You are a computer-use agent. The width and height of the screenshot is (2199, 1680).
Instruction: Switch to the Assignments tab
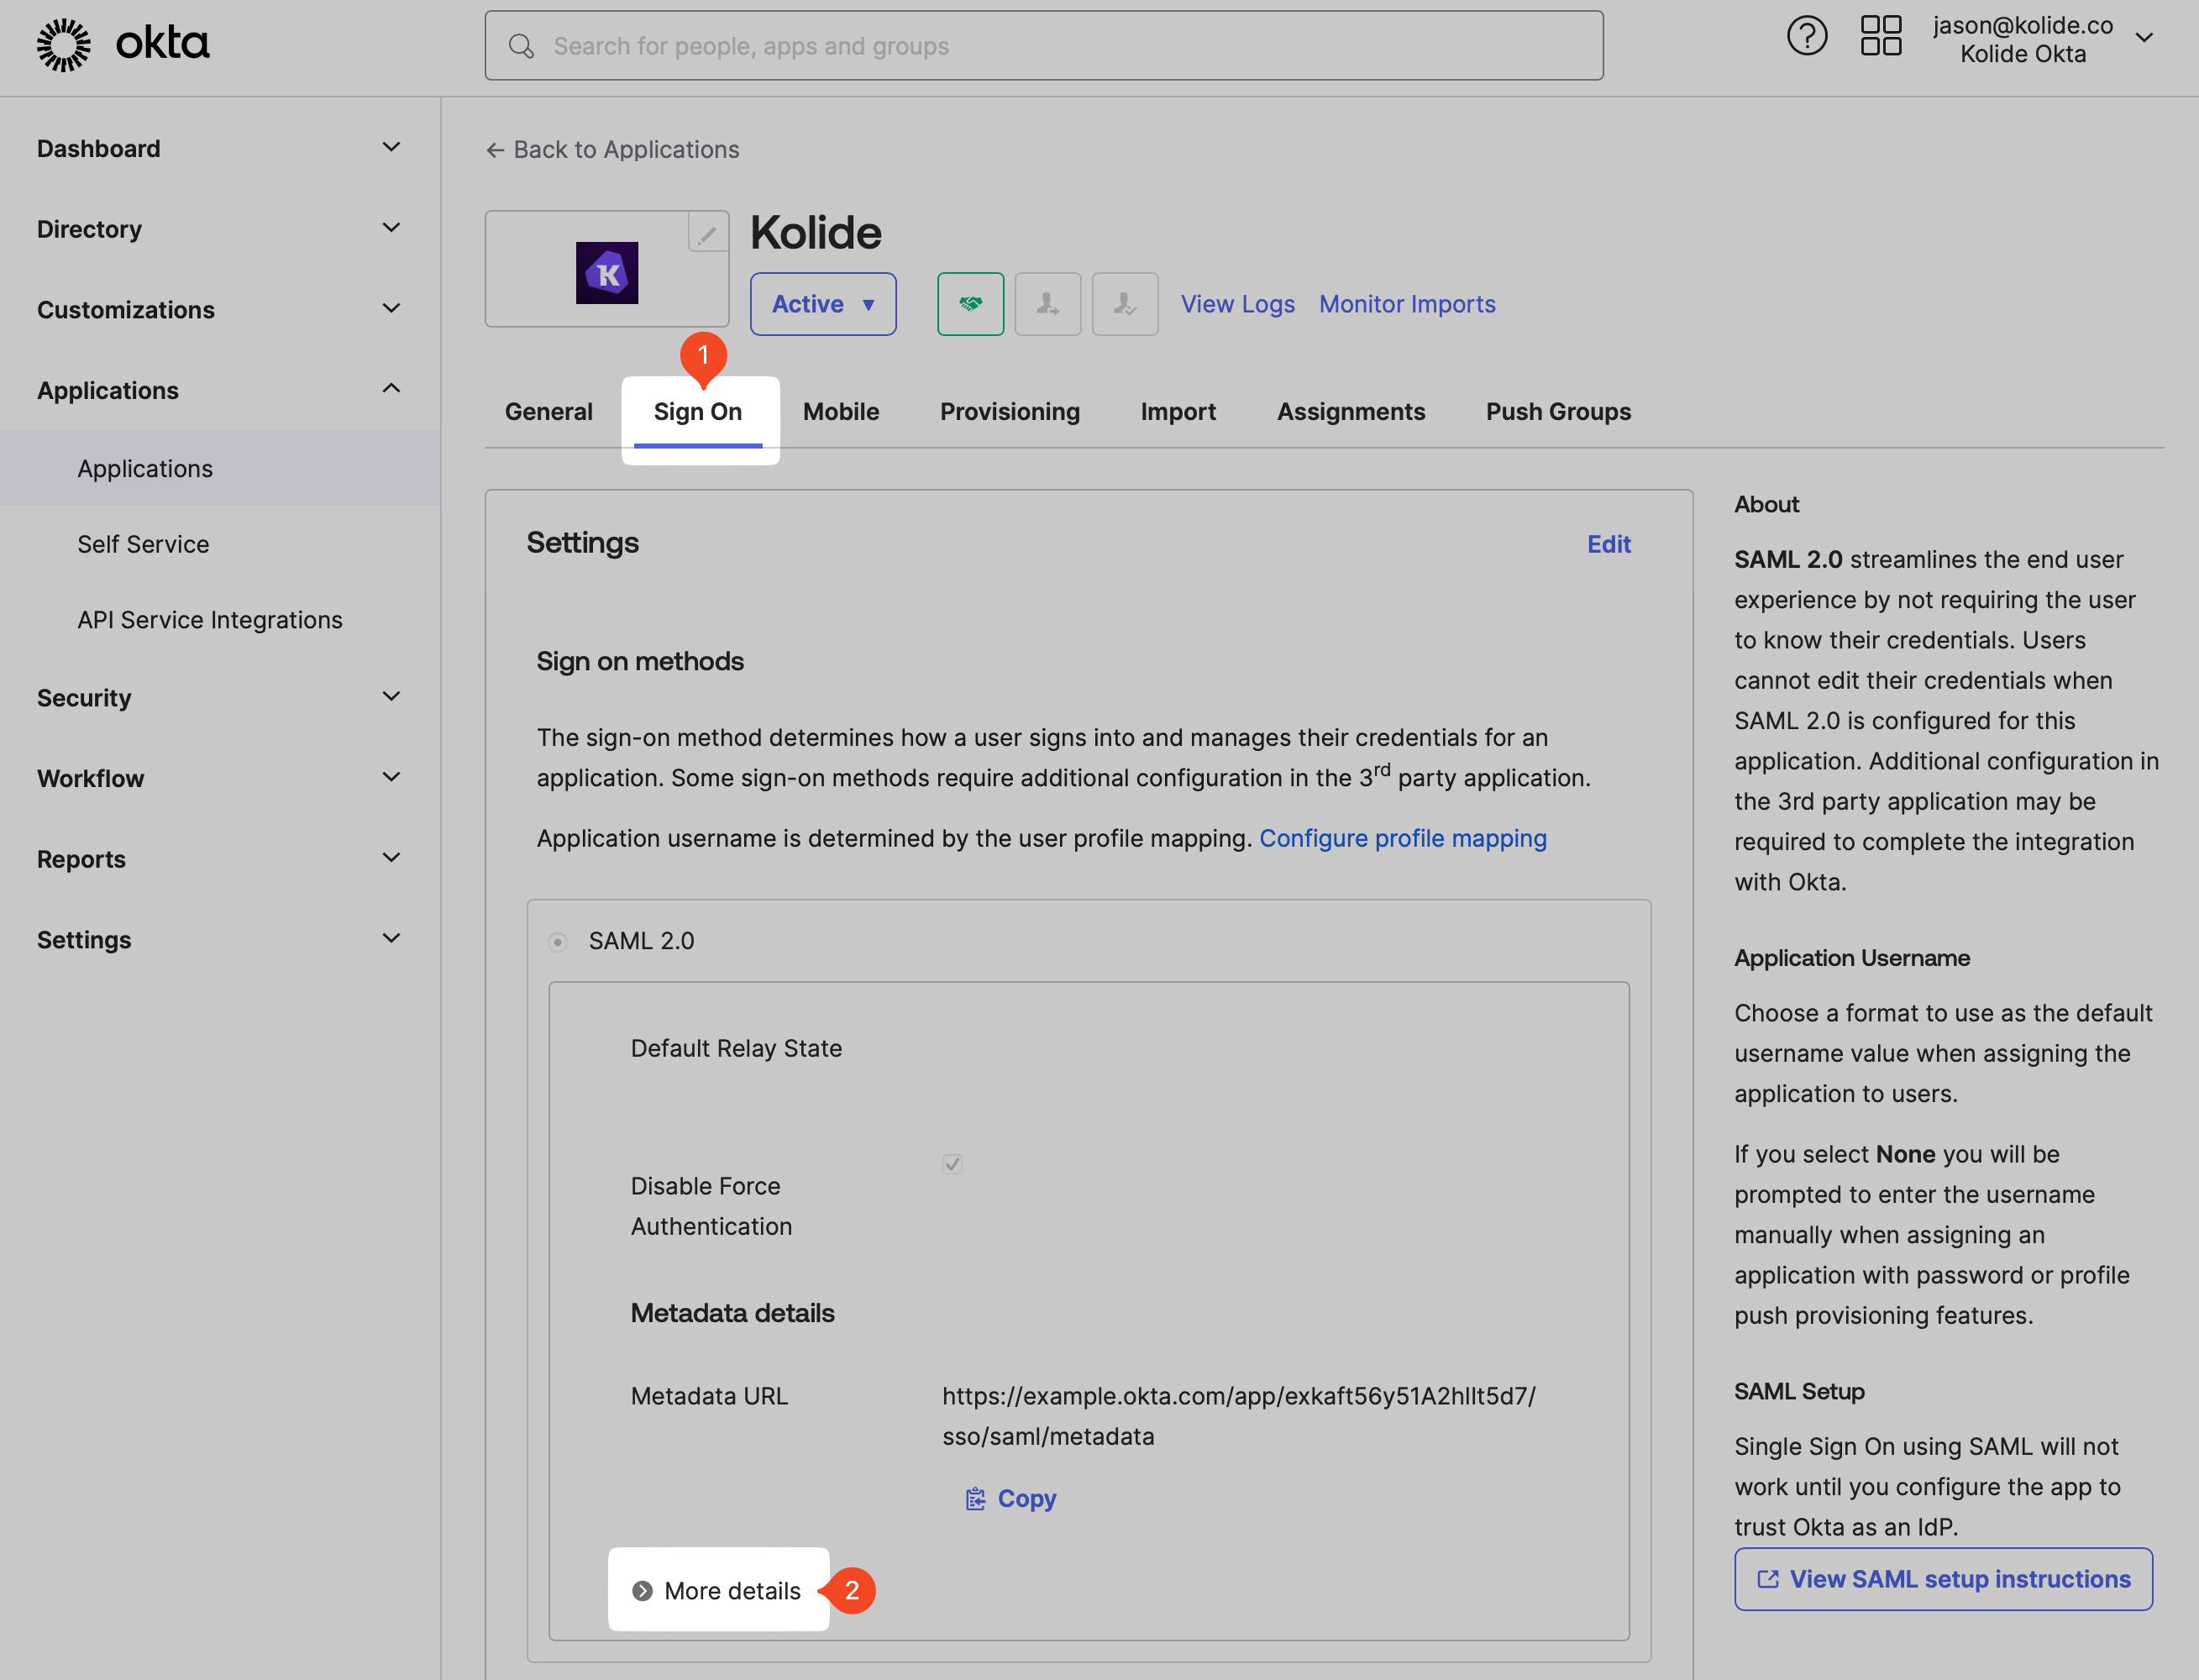click(1351, 412)
